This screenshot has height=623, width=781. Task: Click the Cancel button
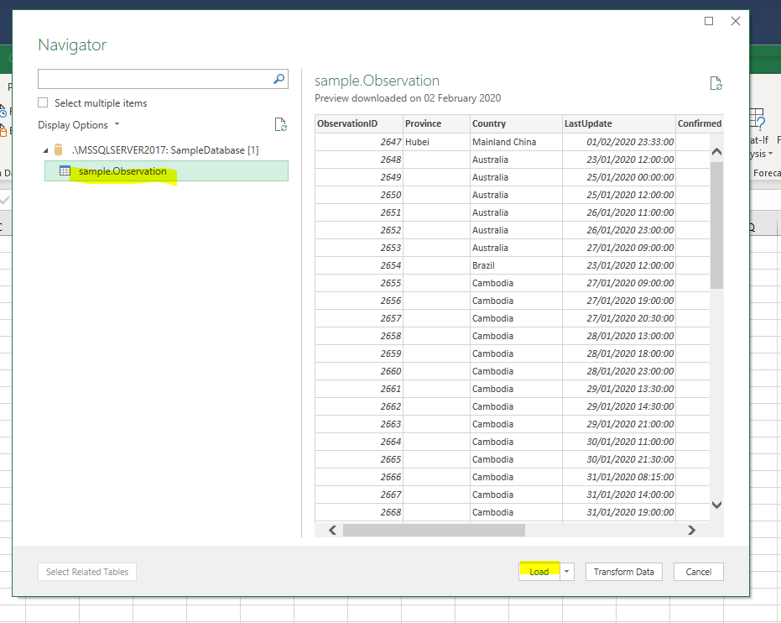click(x=698, y=572)
